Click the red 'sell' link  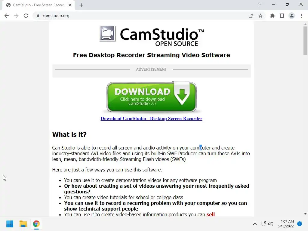pyautogui.click(x=211, y=214)
